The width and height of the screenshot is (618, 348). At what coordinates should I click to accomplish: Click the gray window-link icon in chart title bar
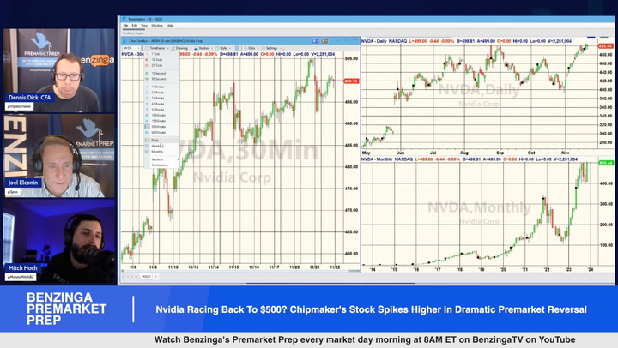pos(324,41)
